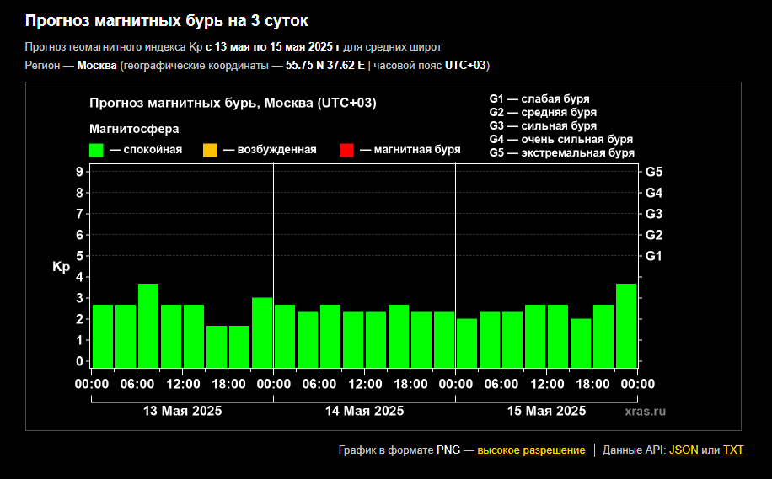Click the Kp label on the left axis
Viewport: 772px width, 479px height.
[62, 267]
